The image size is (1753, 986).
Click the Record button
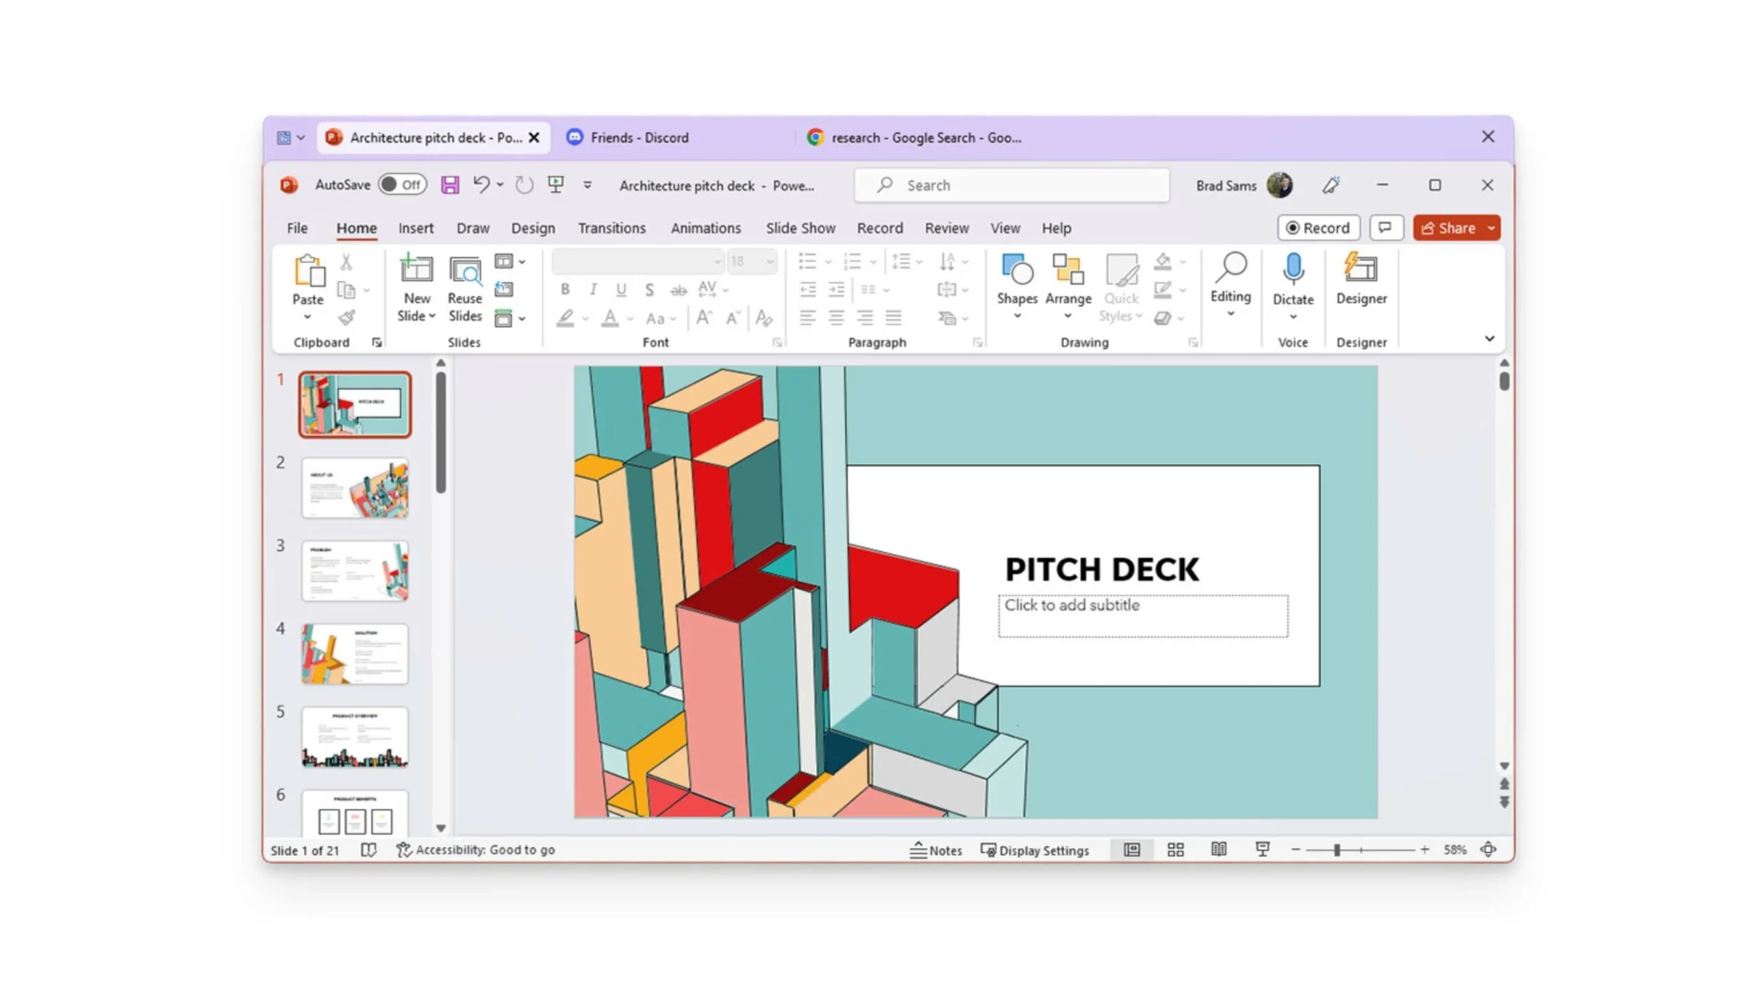[1318, 228]
